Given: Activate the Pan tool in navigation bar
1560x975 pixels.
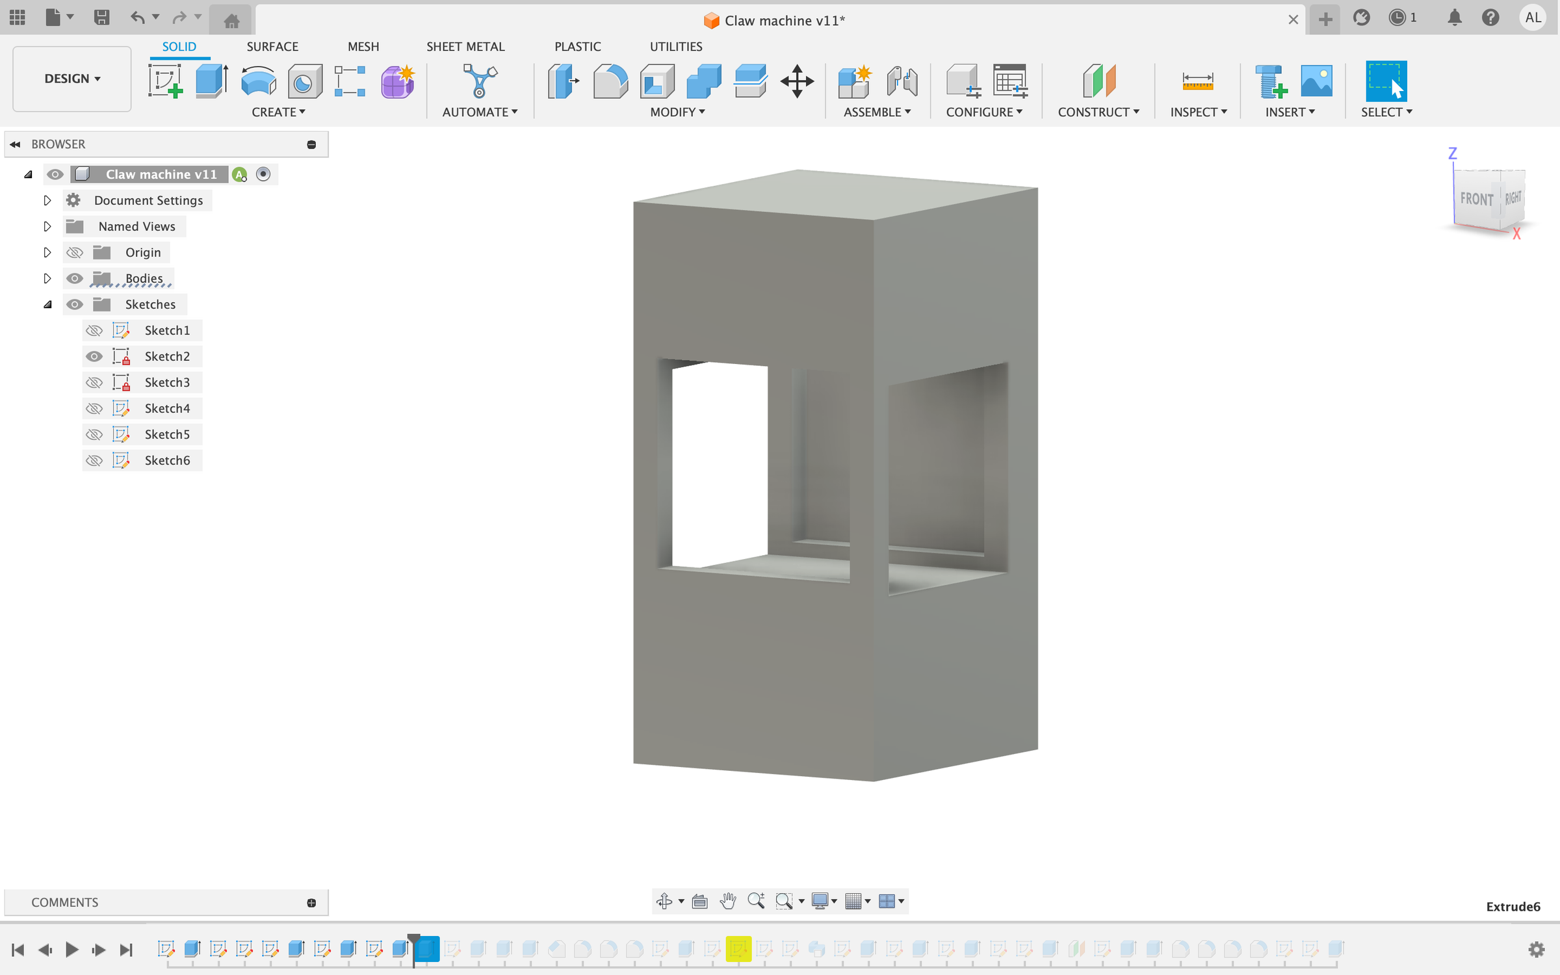Looking at the screenshot, I should (x=728, y=901).
